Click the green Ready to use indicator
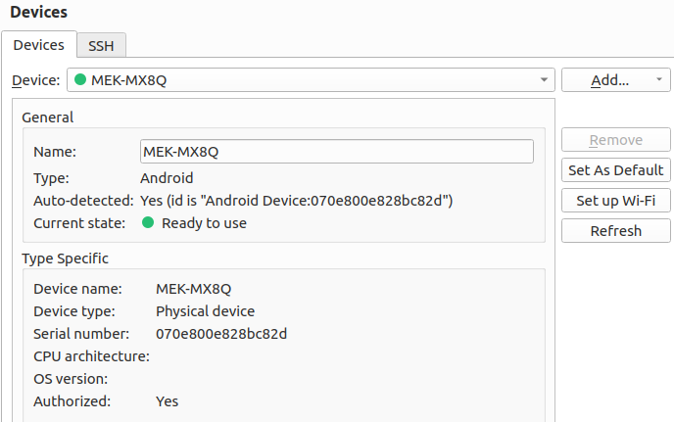 click(148, 222)
